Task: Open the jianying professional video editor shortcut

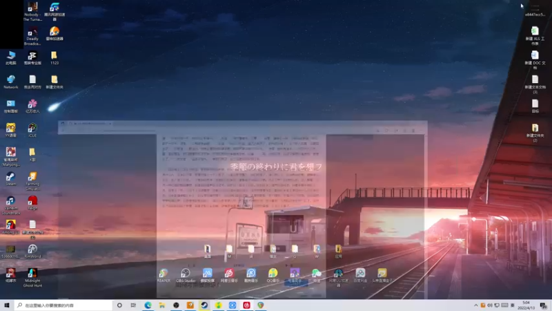Action: click(x=32, y=57)
